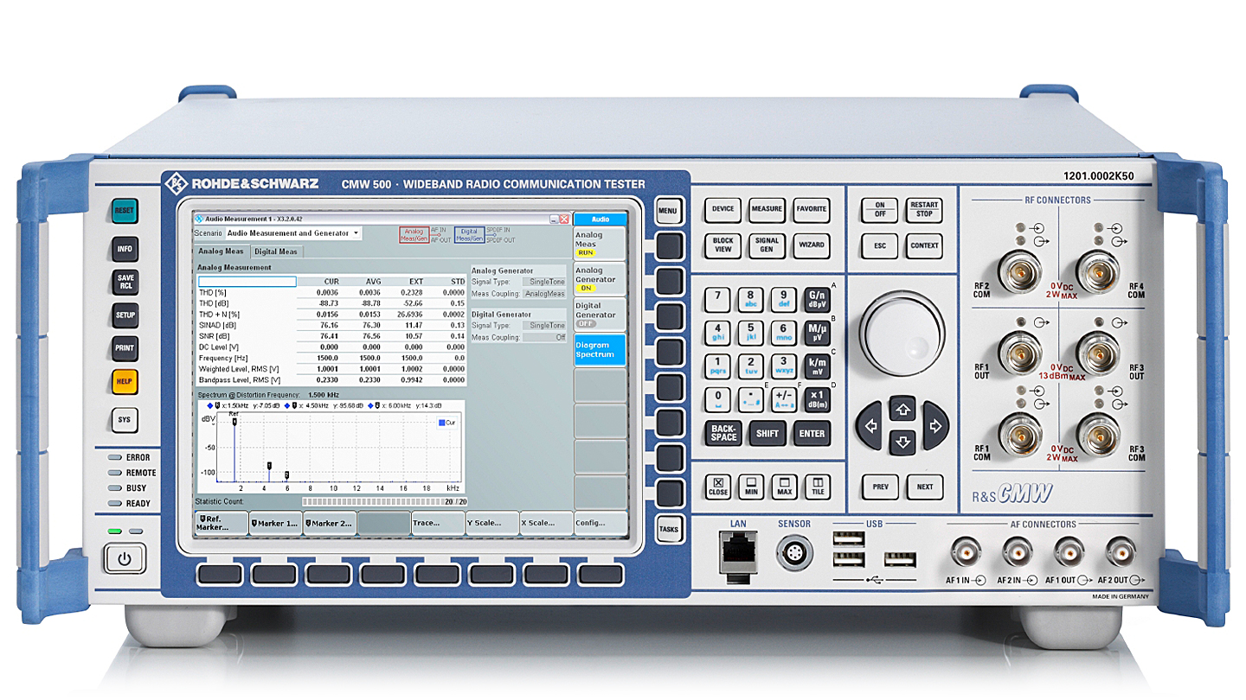Open analog generator Signal Type SingleTone field

tap(543, 282)
